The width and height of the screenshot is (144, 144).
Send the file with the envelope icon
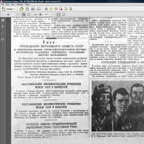(39, 9)
